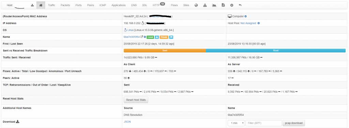This screenshot has width=349, height=128.
Task: Open the Sites tab
Action: tap(186, 5)
